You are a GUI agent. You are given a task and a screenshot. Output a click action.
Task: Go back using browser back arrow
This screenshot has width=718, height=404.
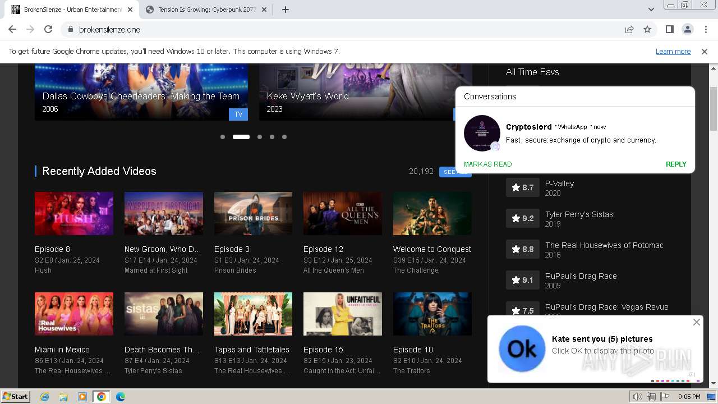click(12, 30)
